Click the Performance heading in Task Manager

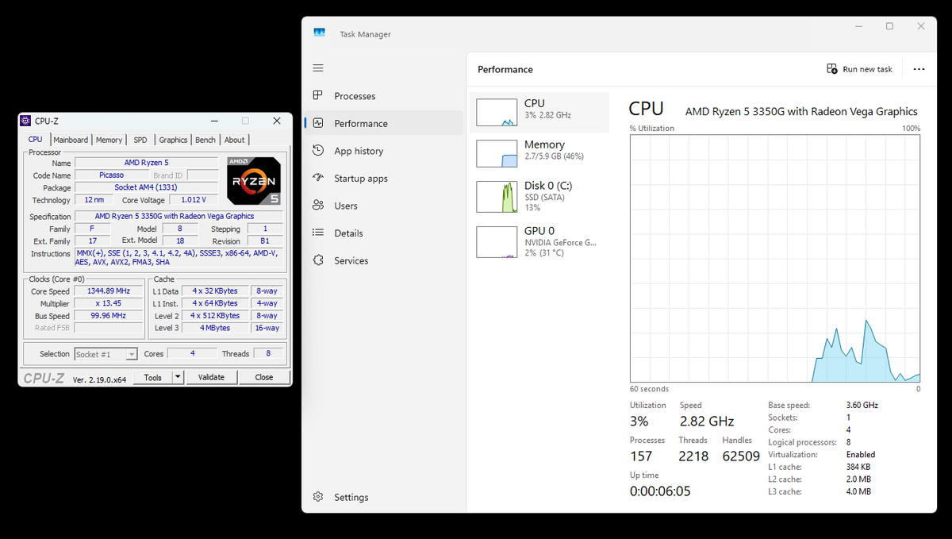[x=505, y=70]
